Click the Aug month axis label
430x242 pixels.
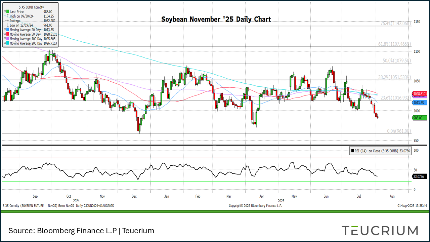392,196
